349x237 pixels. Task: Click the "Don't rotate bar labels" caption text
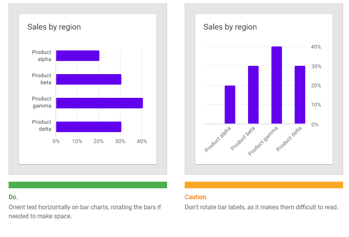click(261, 207)
